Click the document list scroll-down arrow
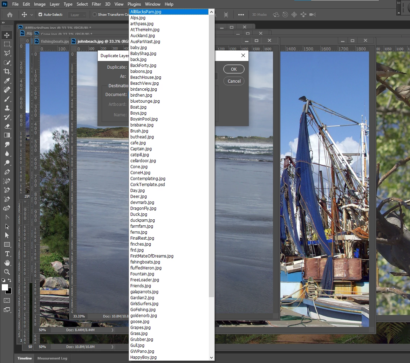 tap(211, 357)
